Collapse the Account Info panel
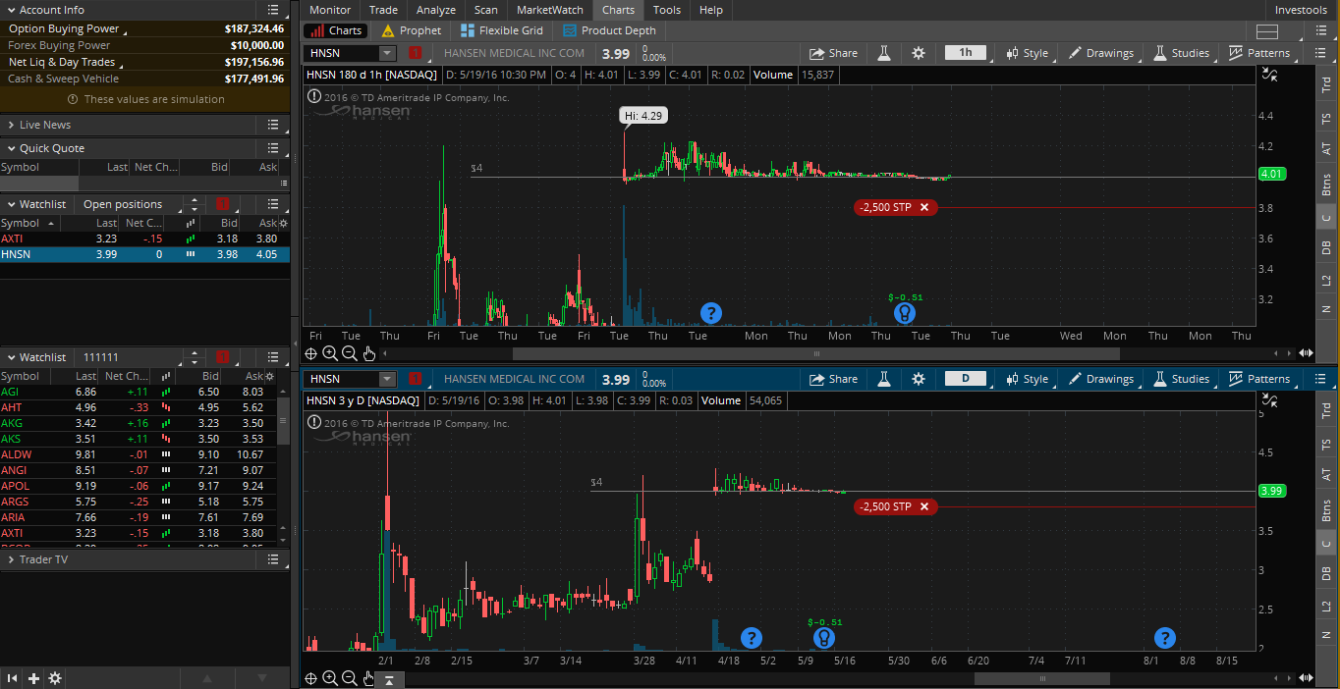The height and width of the screenshot is (689, 1340). [11, 10]
